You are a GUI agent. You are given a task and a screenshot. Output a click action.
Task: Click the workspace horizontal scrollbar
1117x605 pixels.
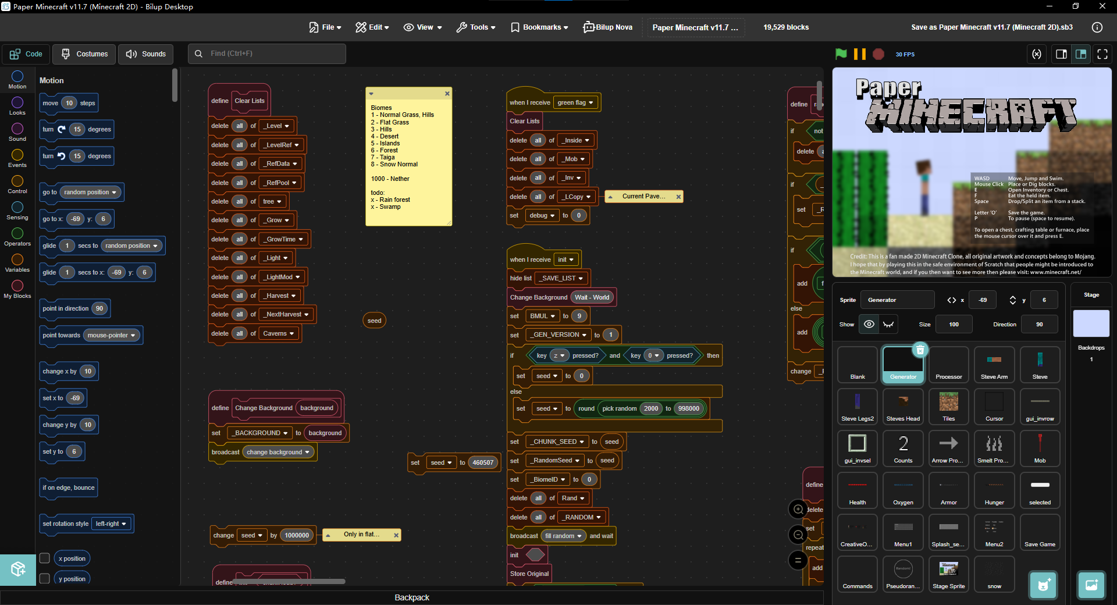click(x=290, y=581)
